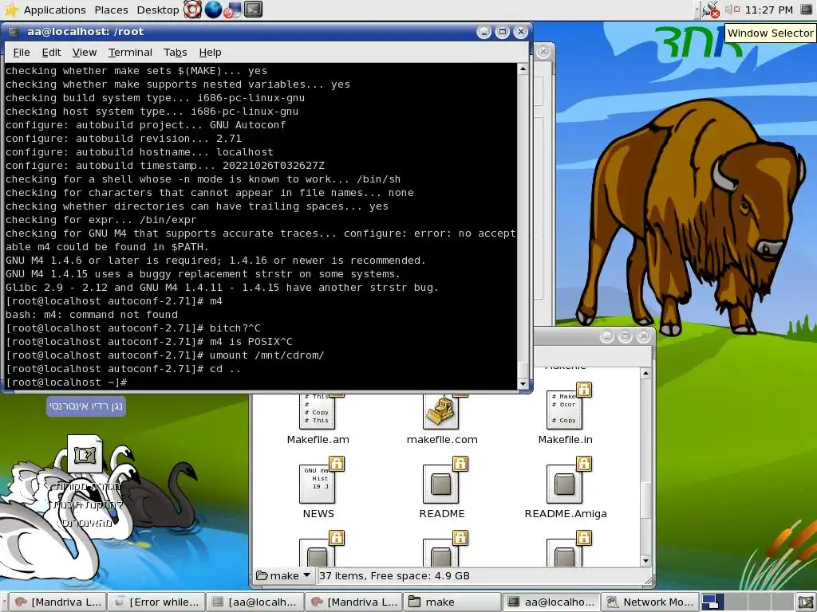The image size is (817, 612).
Task: Click '37 items, Free space: 4.9 GB' status
Action: tap(394, 575)
